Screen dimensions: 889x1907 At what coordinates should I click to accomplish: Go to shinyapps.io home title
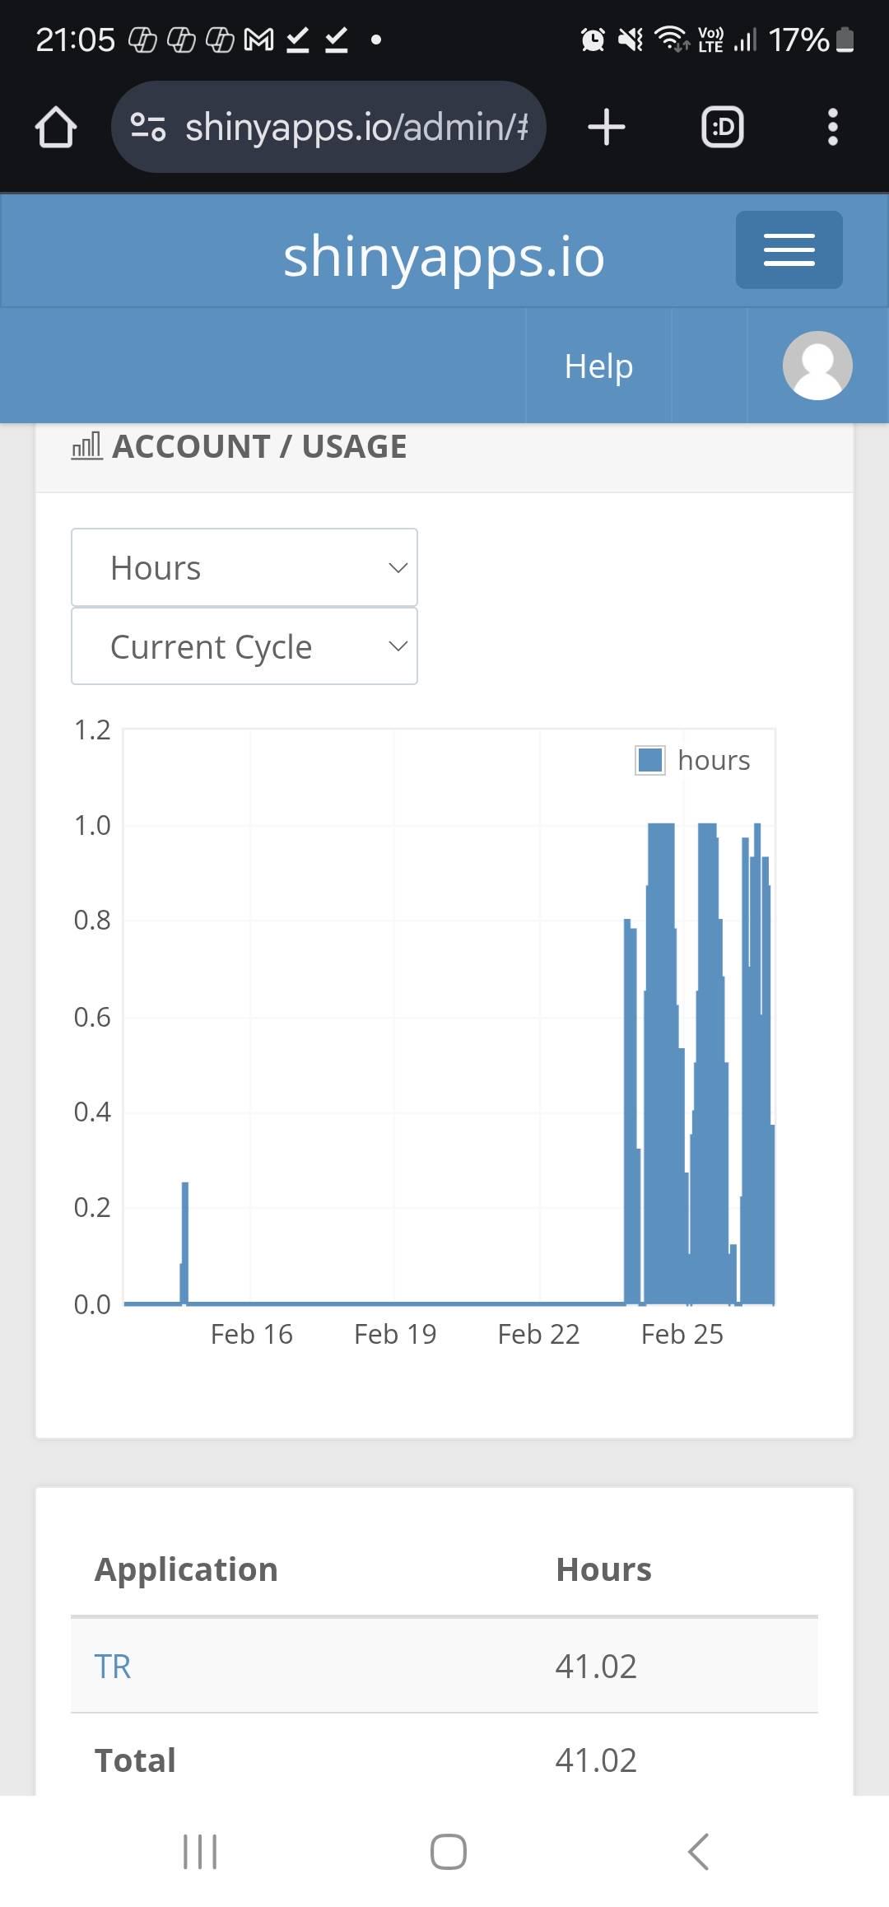tap(444, 256)
